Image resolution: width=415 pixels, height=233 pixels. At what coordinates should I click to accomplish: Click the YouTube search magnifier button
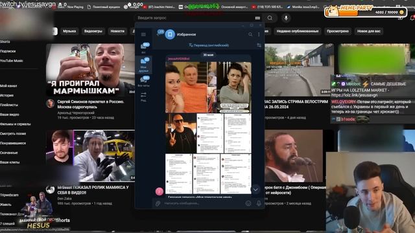click(270, 18)
